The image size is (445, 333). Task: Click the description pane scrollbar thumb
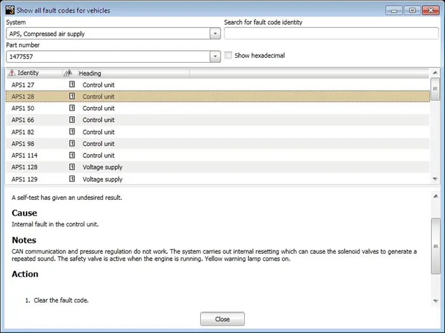pos(435,246)
